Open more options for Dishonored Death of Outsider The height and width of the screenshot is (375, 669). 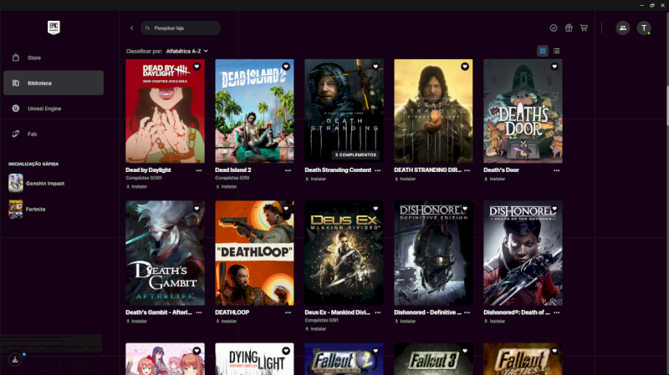point(556,313)
